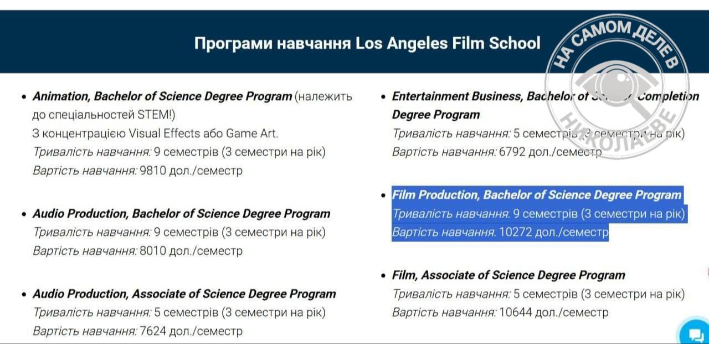
Task: Click Audio Production, Associate of Science Degree Program
Action: pos(184,294)
